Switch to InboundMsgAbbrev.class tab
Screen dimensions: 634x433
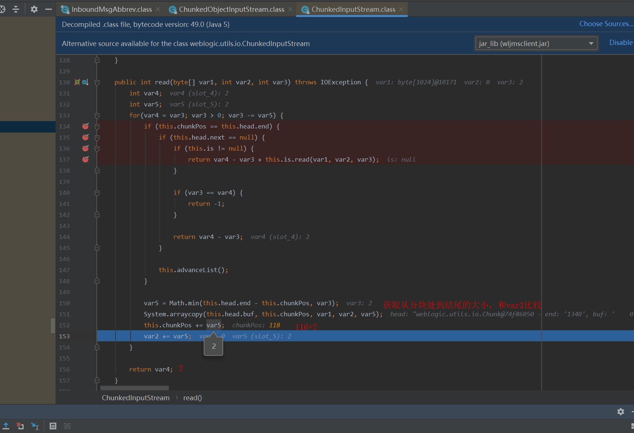pyautogui.click(x=111, y=9)
